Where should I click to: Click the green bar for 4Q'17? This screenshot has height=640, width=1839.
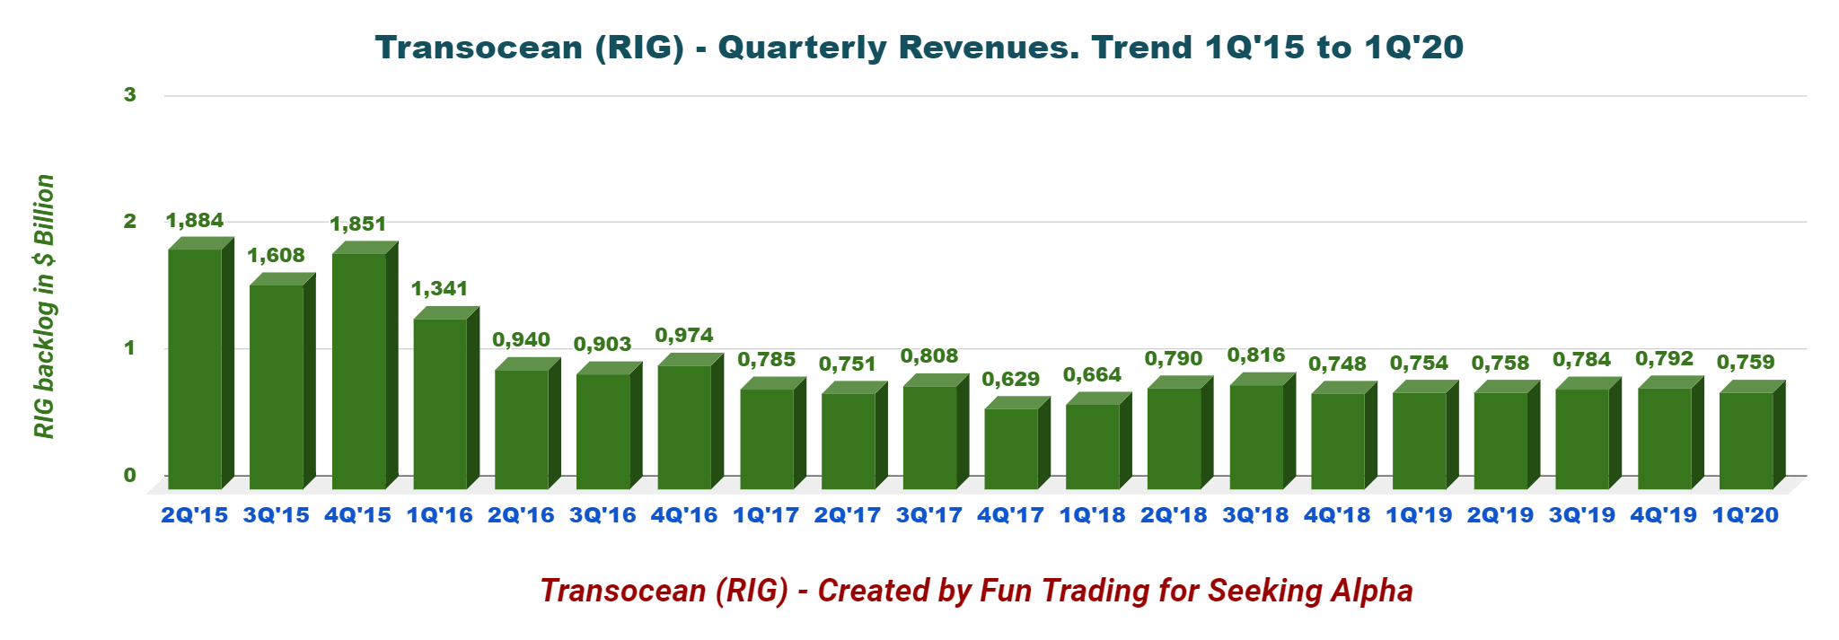(1017, 443)
